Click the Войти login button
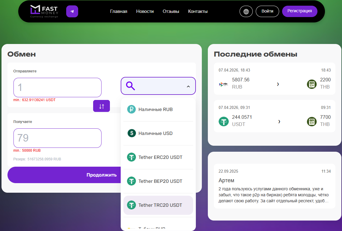The width and height of the screenshot is (342, 231). click(x=267, y=11)
